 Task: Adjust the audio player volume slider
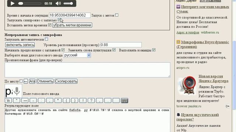[68, 3]
